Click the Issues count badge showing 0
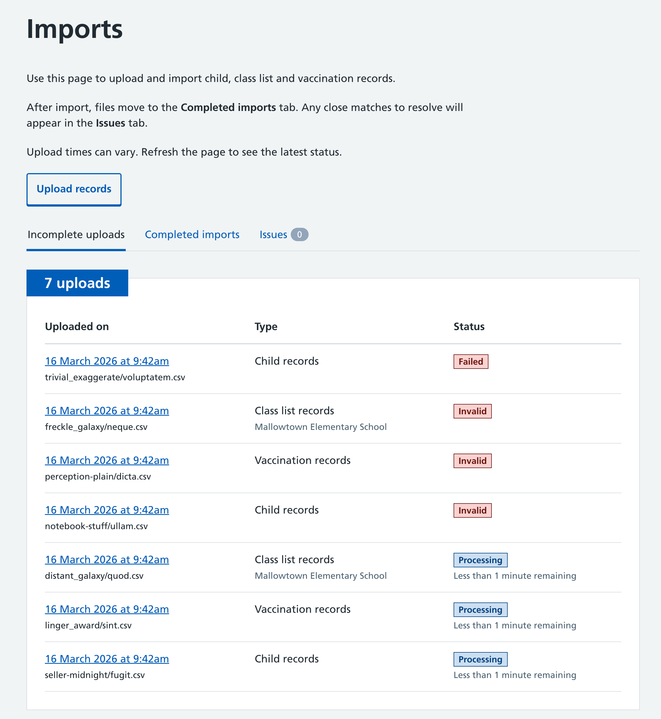Viewport: 661px width, 719px height. [300, 234]
